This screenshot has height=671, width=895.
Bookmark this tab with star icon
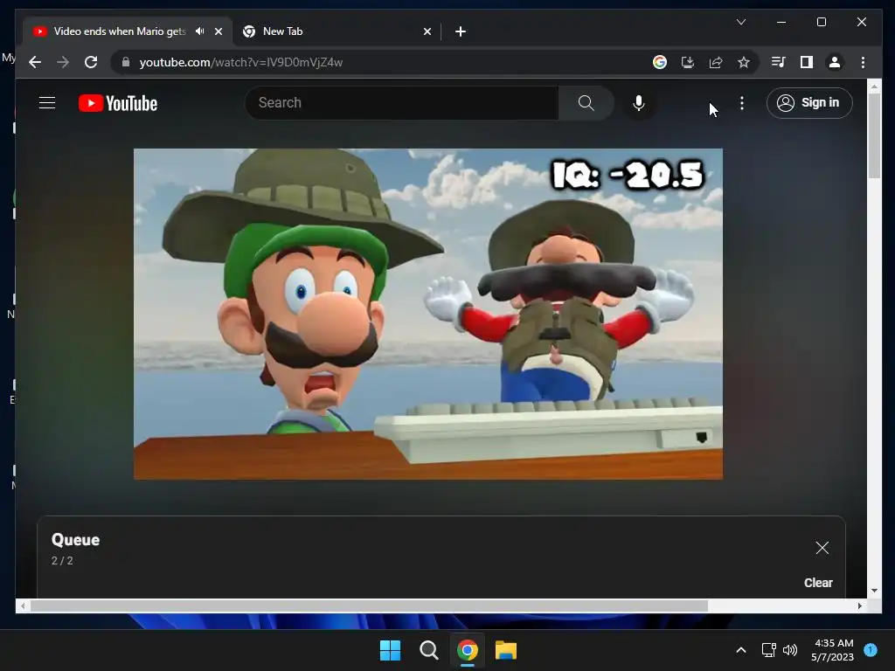click(x=744, y=62)
